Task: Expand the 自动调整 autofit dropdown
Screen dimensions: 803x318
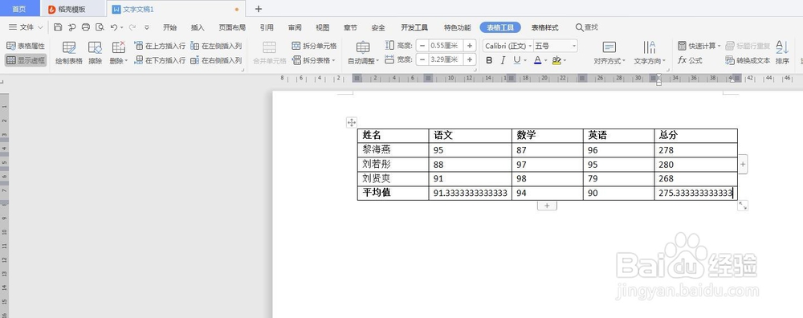Action: click(x=377, y=61)
